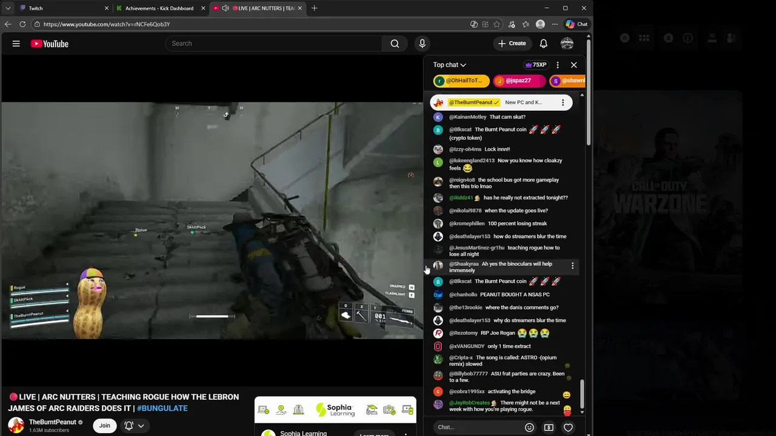This screenshot has width=776, height=436.
Task: Open the Copilot Chat sidebar
Action: coord(577,24)
